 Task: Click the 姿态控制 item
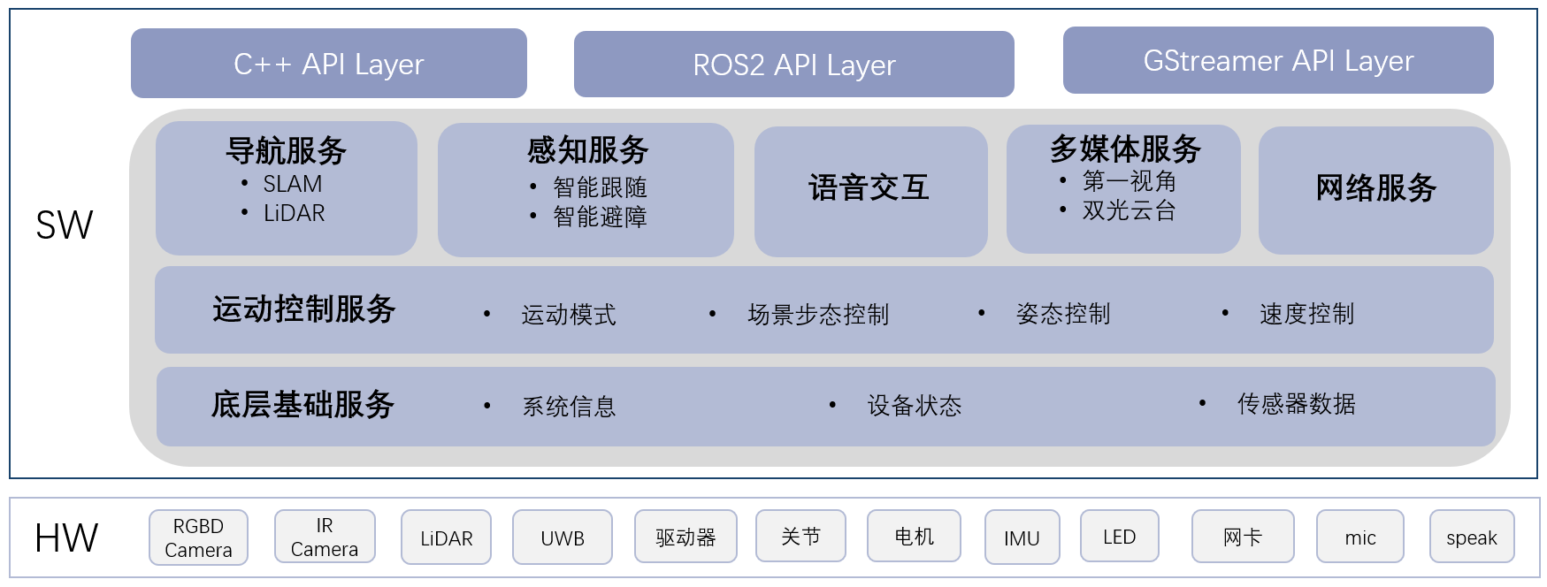tap(1063, 314)
